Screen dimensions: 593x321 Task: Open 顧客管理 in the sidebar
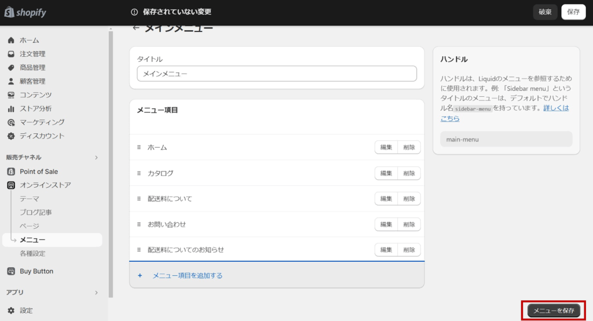(32, 81)
